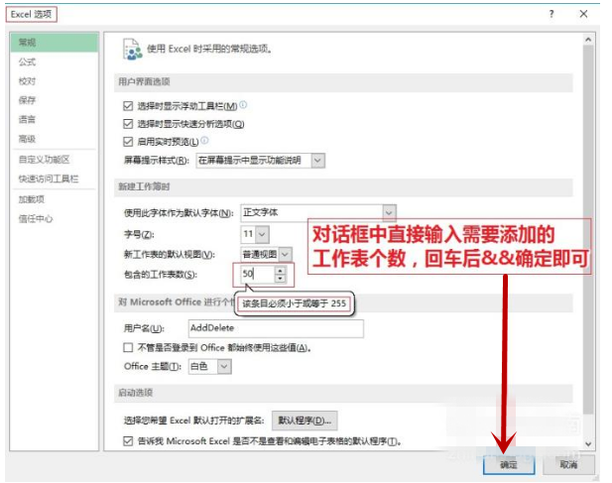Open the default font 正文字体 dropdown

(389, 212)
